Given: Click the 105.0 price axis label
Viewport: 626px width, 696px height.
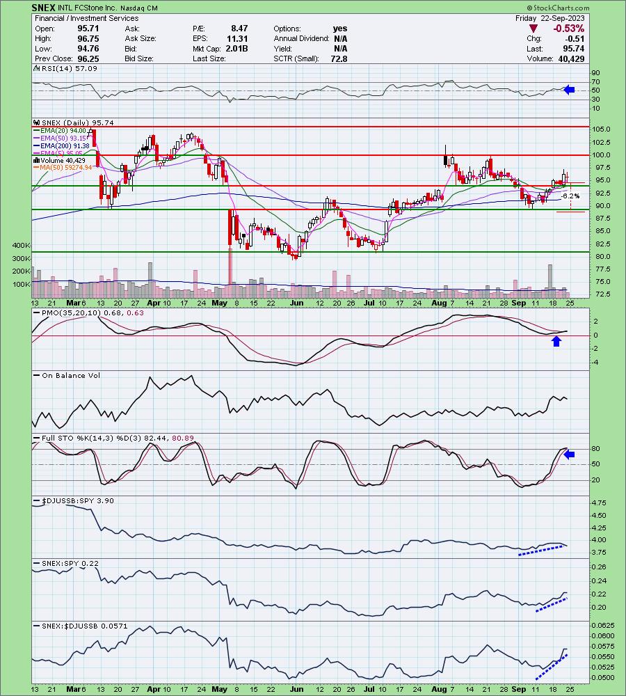Looking at the screenshot, I should click(602, 129).
